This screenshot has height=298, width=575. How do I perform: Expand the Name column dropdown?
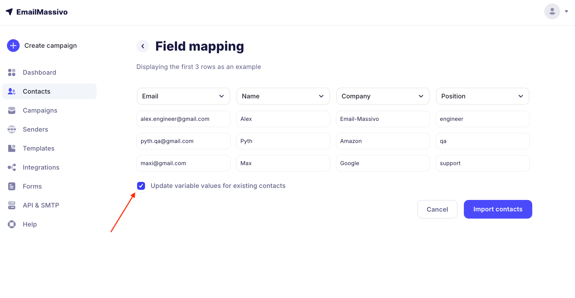pyautogui.click(x=283, y=96)
